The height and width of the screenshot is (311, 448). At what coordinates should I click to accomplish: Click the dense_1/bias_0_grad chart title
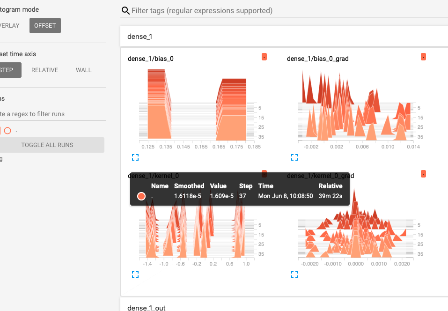pyautogui.click(x=318, y=59)
